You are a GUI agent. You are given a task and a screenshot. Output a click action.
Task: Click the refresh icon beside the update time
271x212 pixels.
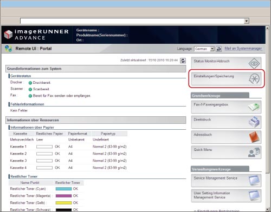tap(183, 61)
